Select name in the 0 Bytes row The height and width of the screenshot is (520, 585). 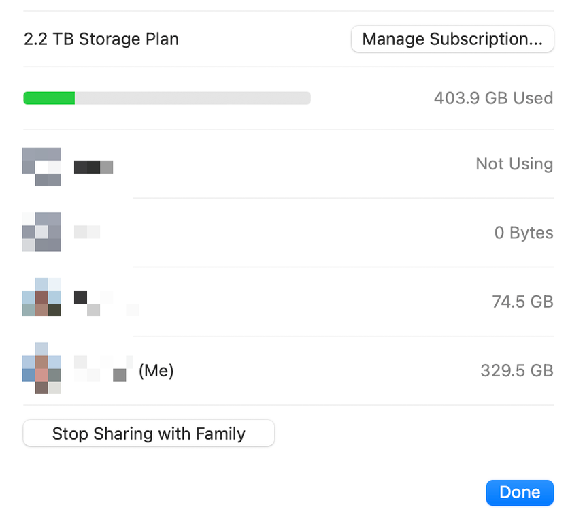87,232
